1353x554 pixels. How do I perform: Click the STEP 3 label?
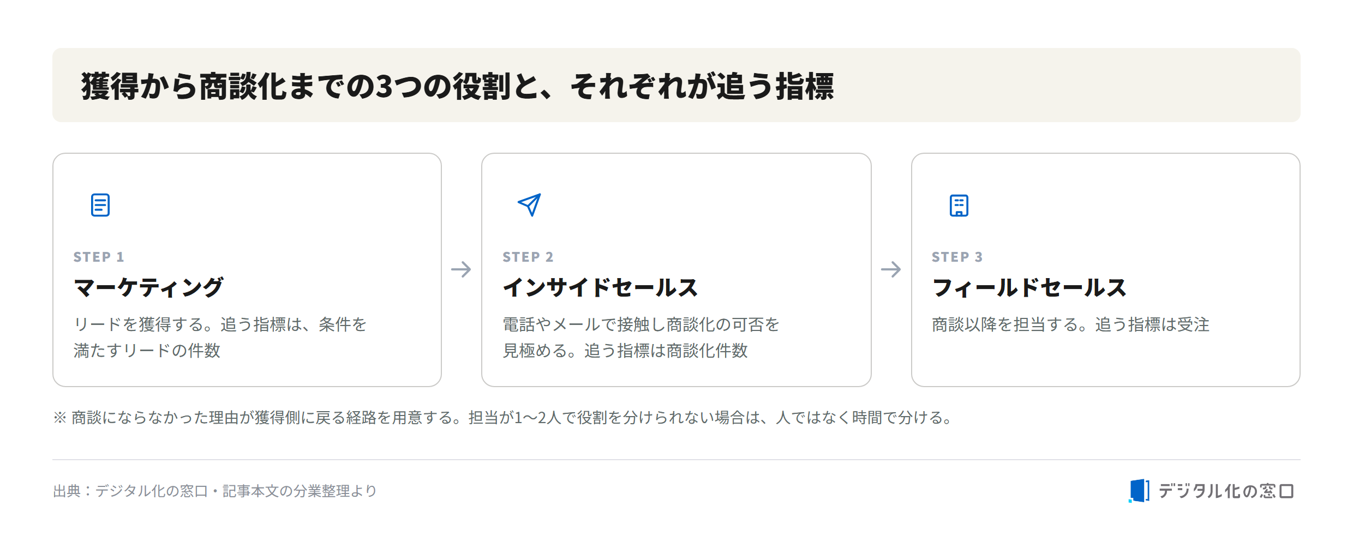point(957,257)
